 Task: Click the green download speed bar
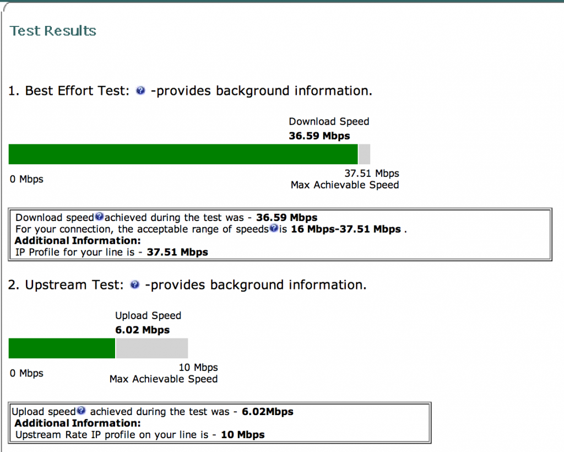pos(183,154)
